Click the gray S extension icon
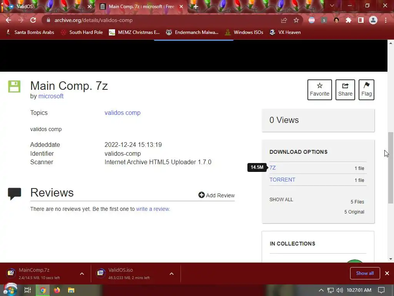Viewport: 394px width, 296px height. coord(324,20)
